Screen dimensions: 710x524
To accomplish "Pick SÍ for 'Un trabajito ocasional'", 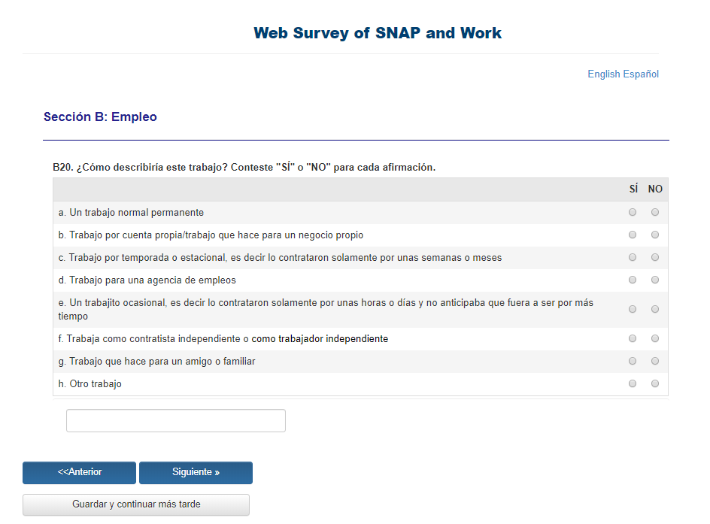I will coord(633,309).
